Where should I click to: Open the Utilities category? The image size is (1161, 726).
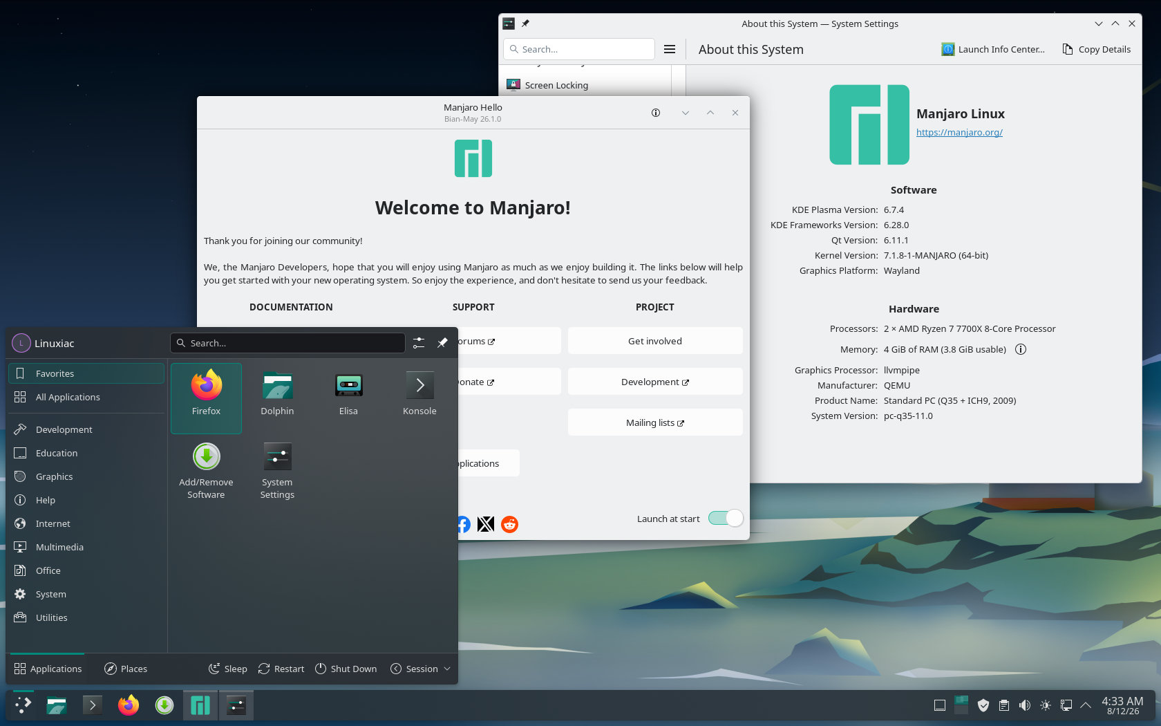[x=86, y=617]
